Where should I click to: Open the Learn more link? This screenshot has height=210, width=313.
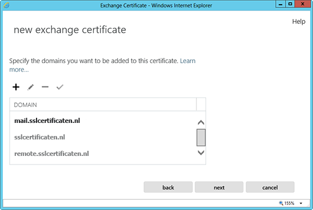coord(188,61)
